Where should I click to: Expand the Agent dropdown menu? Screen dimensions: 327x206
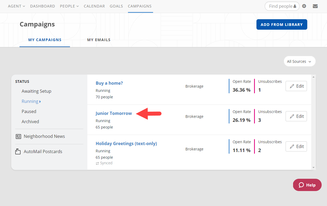click(x=16, y=6)
